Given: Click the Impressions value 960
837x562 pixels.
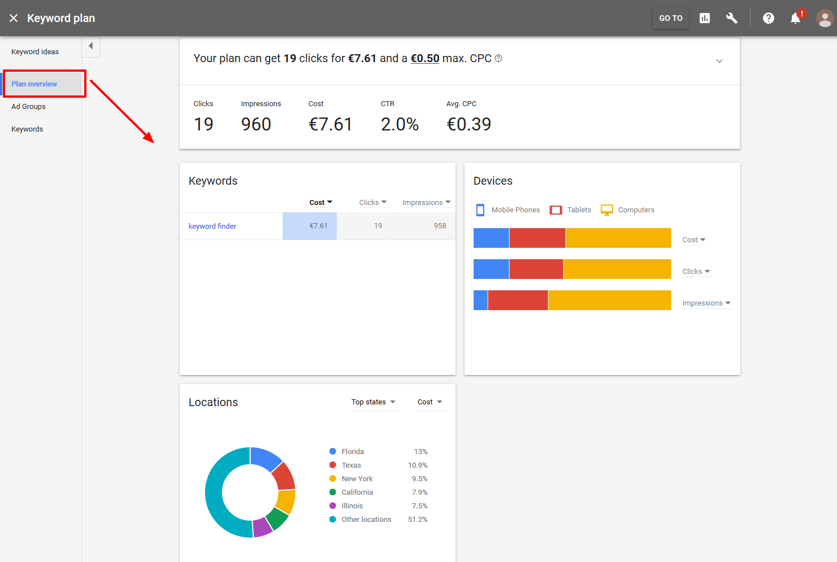Looking at the screenshot, I should point(256,124).
